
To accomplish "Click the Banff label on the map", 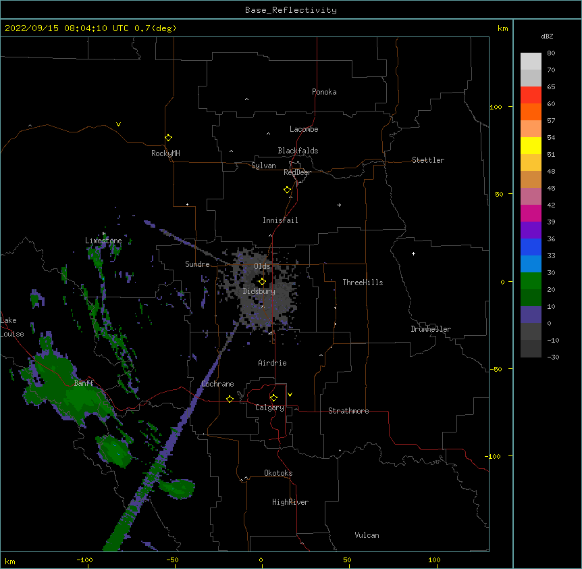I will (84, 383).
